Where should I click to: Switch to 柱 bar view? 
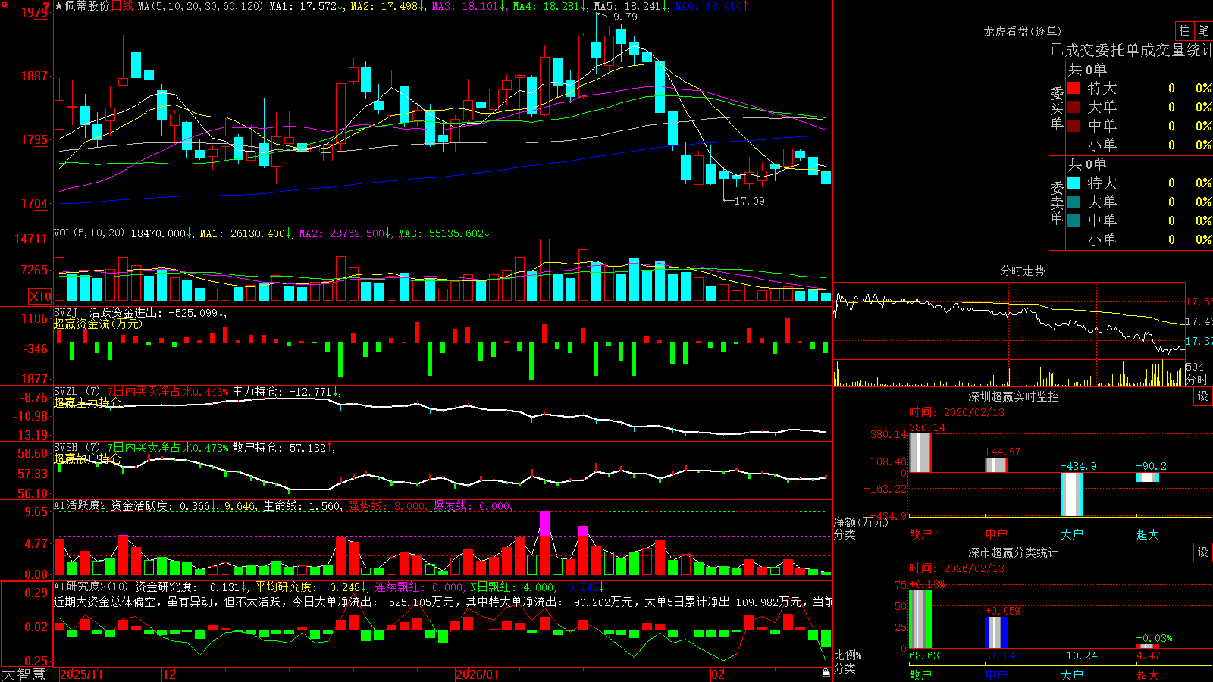[x=1184, y=30]
